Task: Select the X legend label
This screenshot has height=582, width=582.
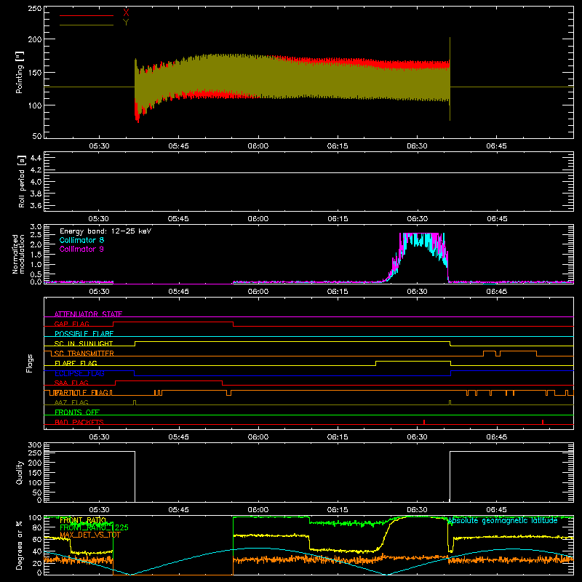Action: point(126,13)
